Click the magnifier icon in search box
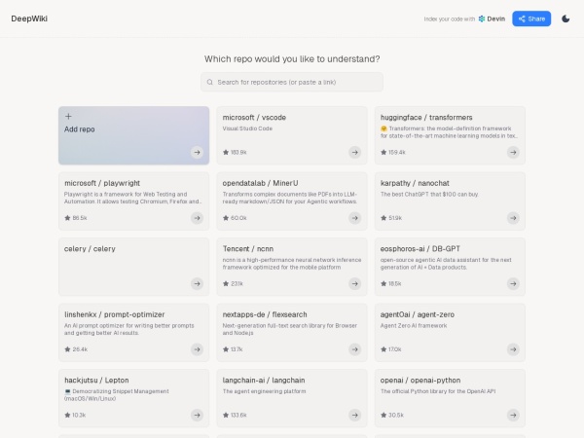This screenshot has width=584, height=438. coord(210,82)
